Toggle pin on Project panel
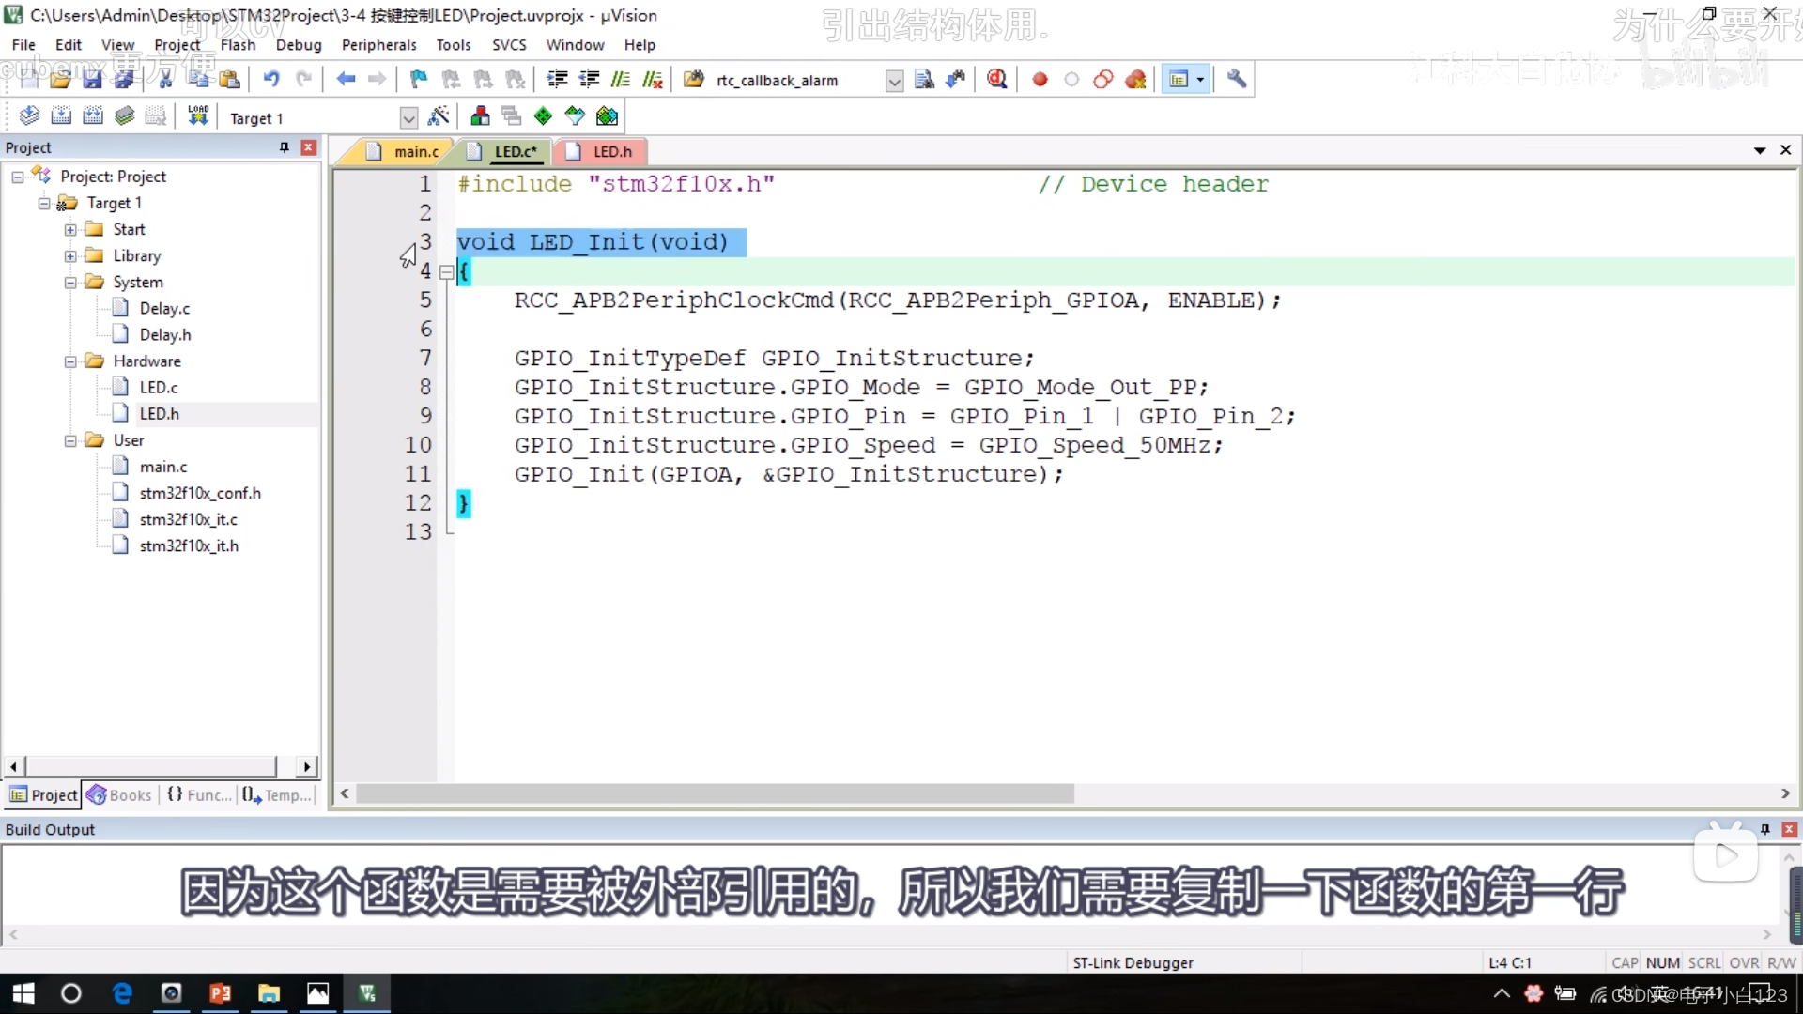This screenshot has width=1803, height=1014. pos(285,147)
